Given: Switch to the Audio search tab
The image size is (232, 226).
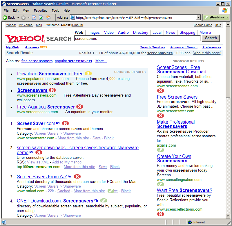Looking at the screenshot, I should [123, 32].
